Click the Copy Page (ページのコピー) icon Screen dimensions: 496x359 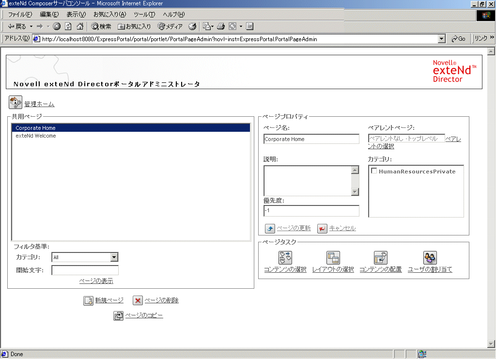(118, 316)
